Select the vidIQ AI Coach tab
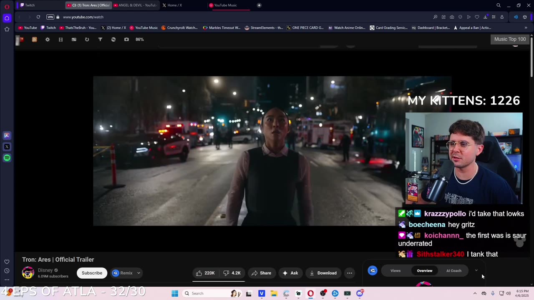 click(x=454, y=271)
